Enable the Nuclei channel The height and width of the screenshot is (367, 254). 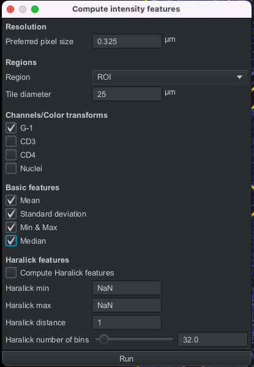(11, 169)
